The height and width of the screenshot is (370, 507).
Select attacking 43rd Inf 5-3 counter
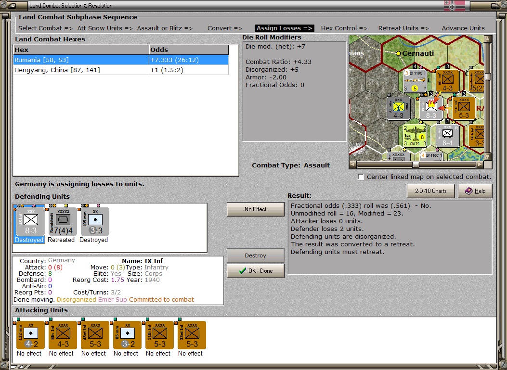tap(95, 335)
